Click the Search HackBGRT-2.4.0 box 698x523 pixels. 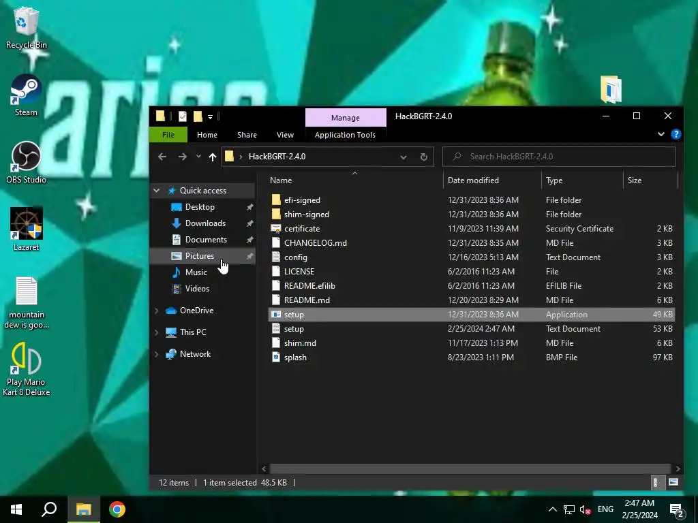(559, 157)
